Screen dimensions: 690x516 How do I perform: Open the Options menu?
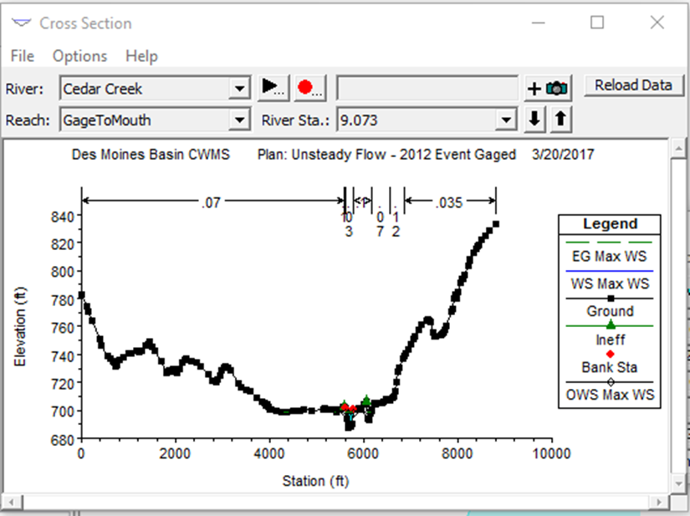[79, 56]
